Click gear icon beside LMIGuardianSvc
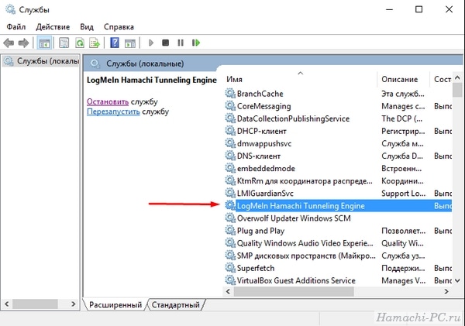 tap(230, 193)
